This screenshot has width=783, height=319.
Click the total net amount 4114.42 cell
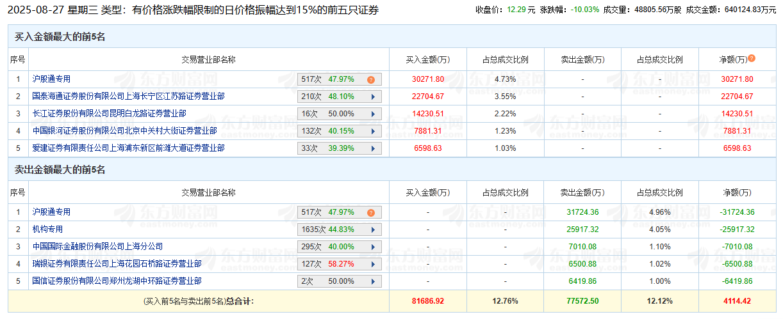click(x=737, y=301)
